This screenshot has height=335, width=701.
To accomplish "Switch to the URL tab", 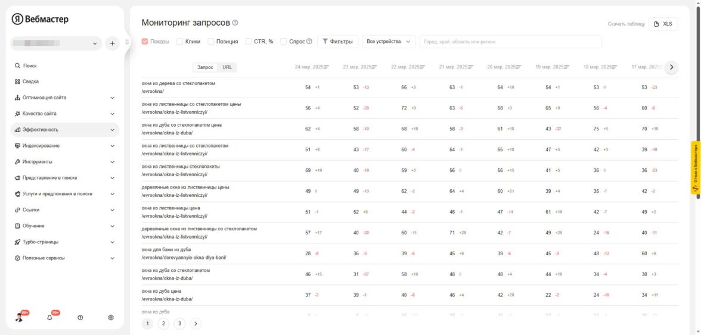I will [x=227, y=67].
